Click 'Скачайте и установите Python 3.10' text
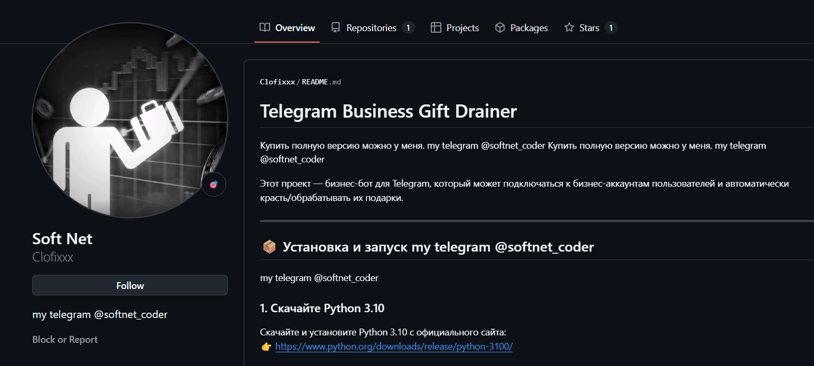 click(x=383, y=332)
